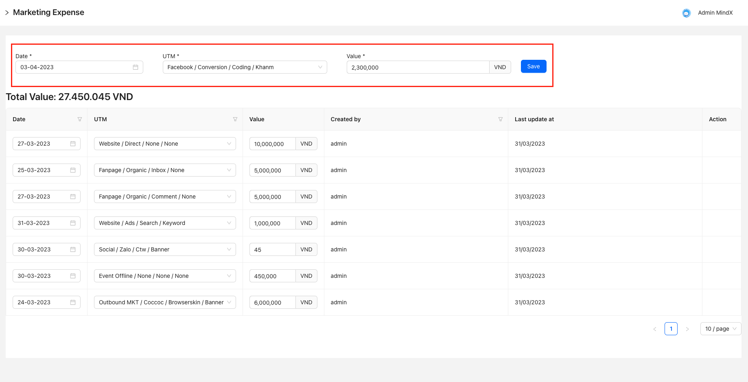The height and width of the screenshot is (382, 748).
Task: Click the 2,300,000 Value input field
Action: coord(418,68)
